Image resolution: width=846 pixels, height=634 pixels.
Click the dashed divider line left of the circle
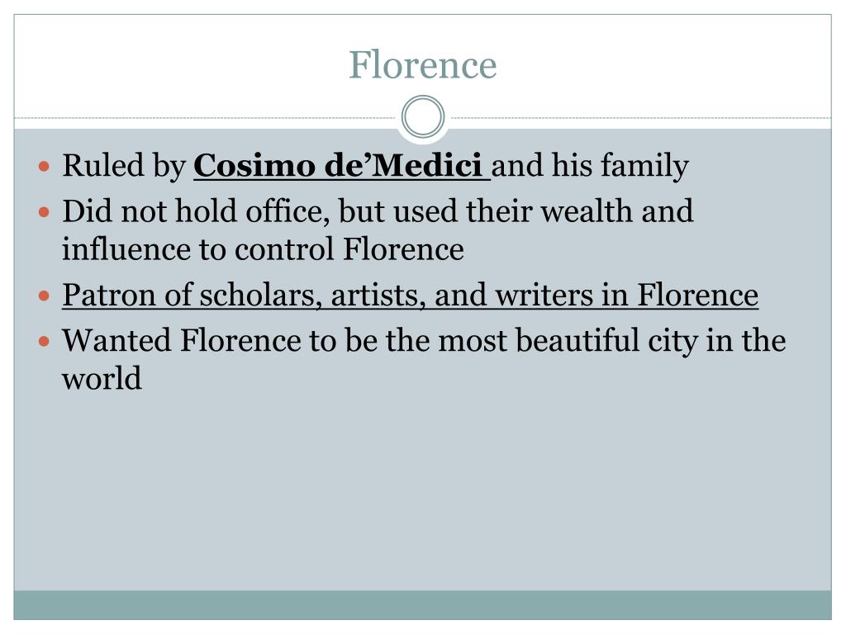pos(205,117)
